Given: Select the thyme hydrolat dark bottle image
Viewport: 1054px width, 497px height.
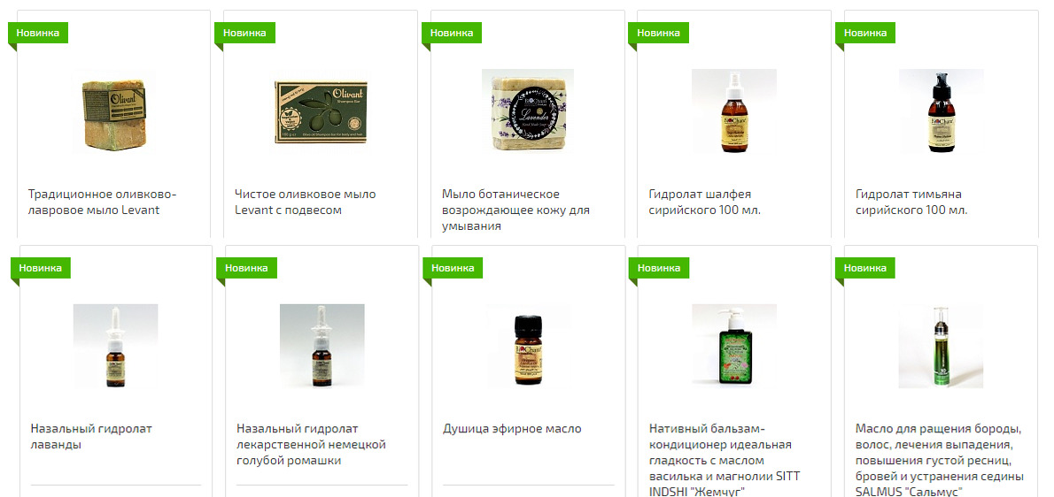Looking at the screenshot, I should point(941,111).
